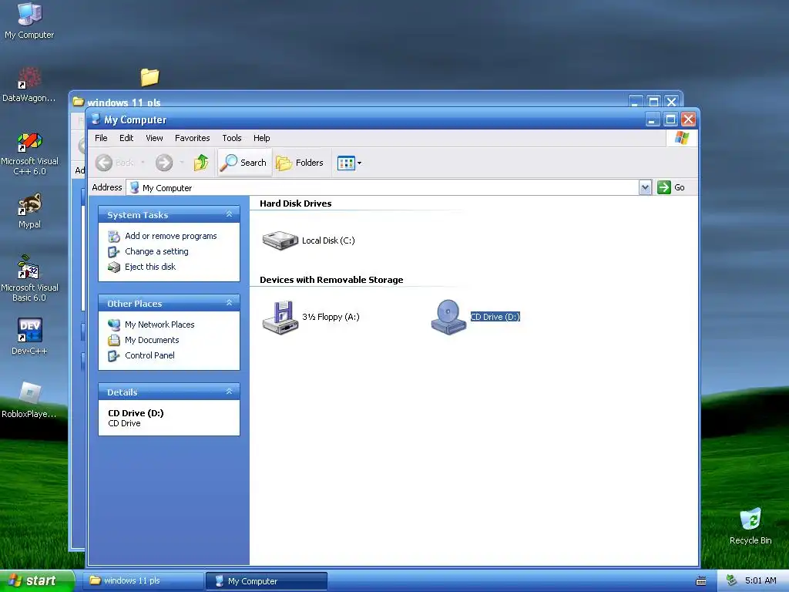This screenshot has height=592, width=789.
Task: Click the keyboard icon in taskbar
Action: click(x=701, y=581)
